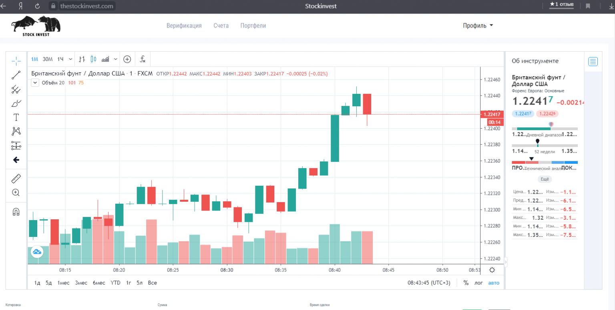Click the Stock Invest logo
Image resolution: width=615 pixels, height=310 pixels.
[36, 26]
